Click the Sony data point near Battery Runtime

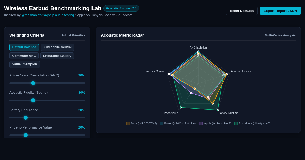coord(213,104)
